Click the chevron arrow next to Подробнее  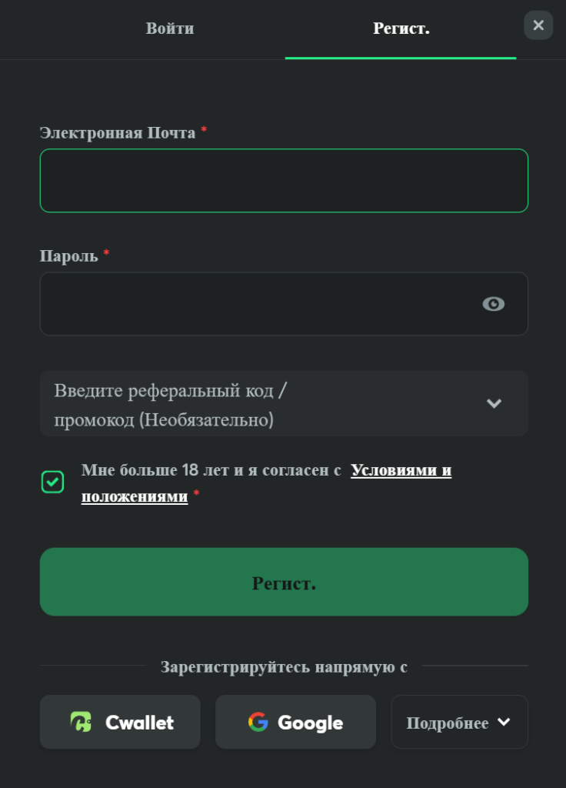tap(504, 722)
